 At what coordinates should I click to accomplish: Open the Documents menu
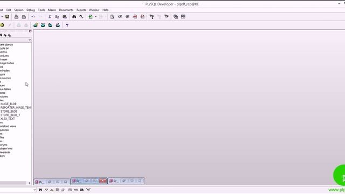click(x=66, y=10)
